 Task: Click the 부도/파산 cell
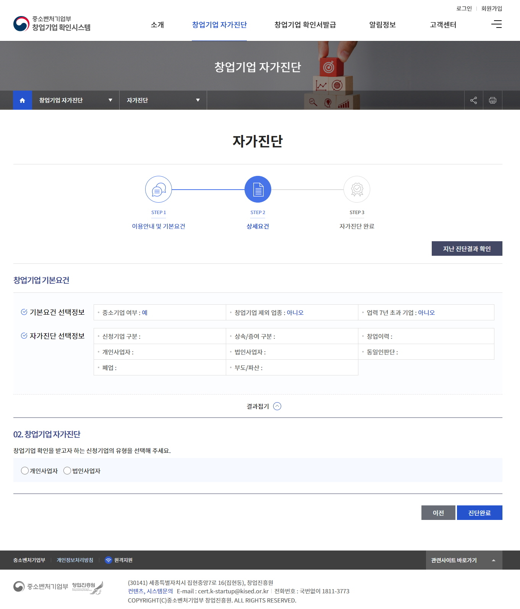click(292, 367)
